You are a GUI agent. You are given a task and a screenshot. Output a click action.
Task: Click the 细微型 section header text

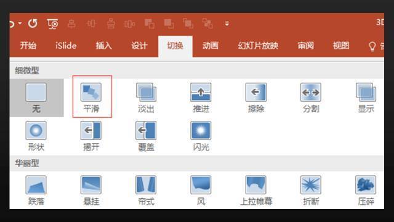pos(27,70)
